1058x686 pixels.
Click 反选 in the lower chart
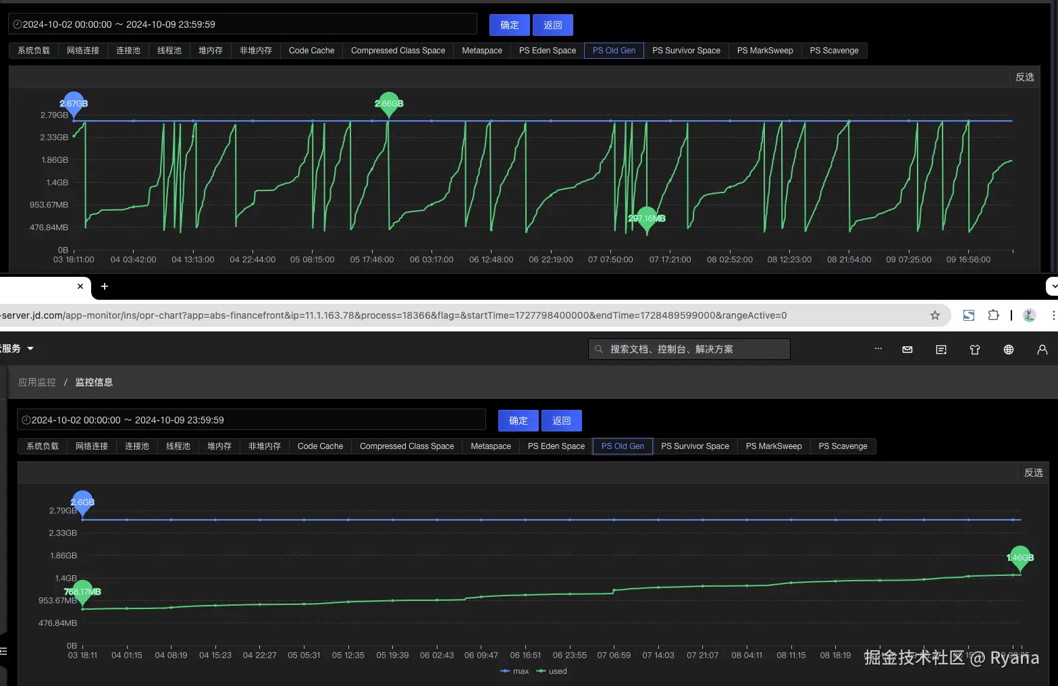[1034, 473]
